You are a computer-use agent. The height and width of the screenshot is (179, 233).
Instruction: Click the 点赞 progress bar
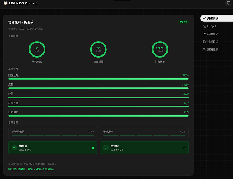tap(99, 88)
